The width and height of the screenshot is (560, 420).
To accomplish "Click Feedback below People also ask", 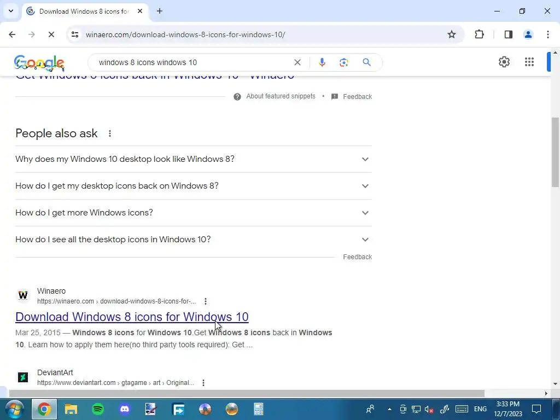I will click(358, 257).
